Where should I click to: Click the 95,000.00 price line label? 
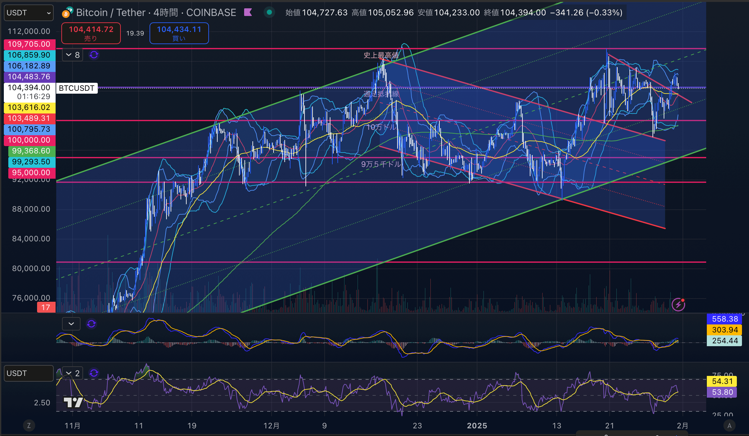(31, 173)
